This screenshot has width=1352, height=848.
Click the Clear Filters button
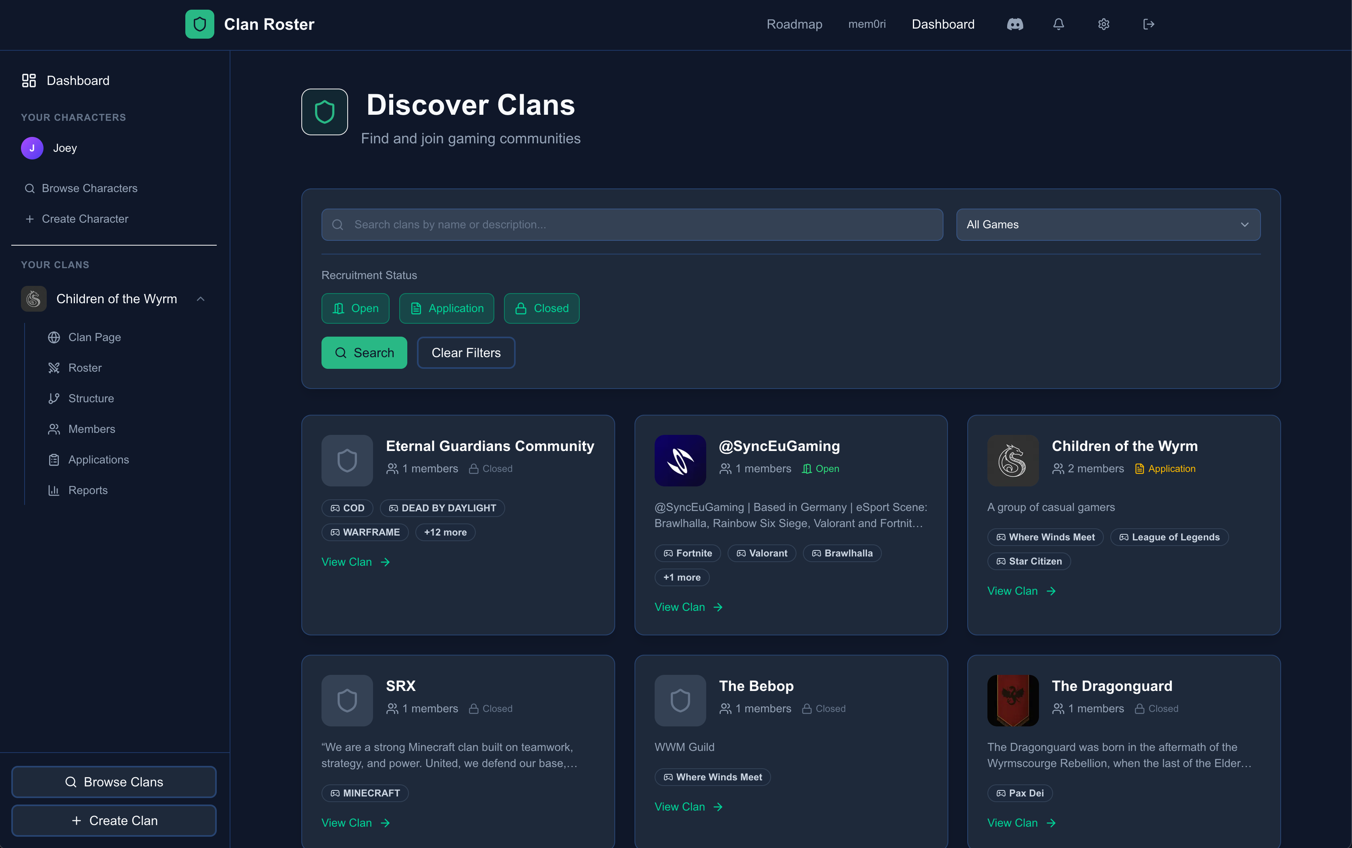(x=466, y=353)
